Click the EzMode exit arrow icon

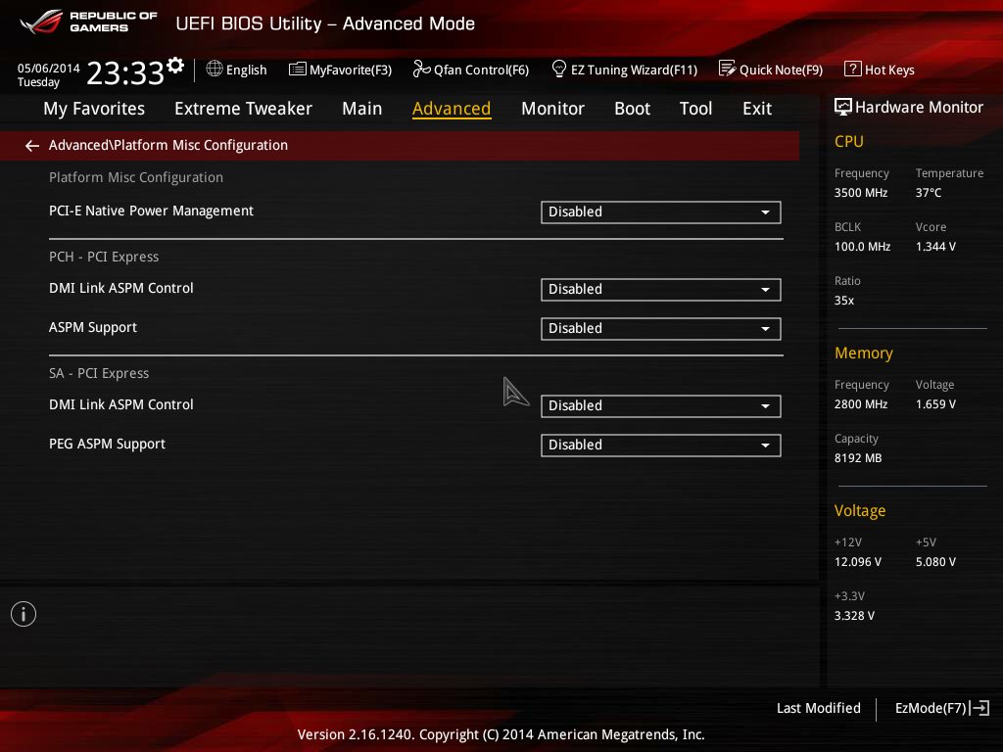tap(979, 708)
